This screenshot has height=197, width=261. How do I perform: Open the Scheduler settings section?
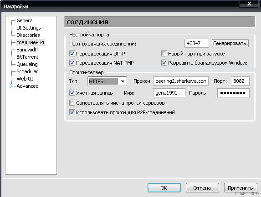pyautogui.click(x=27, y=71)
